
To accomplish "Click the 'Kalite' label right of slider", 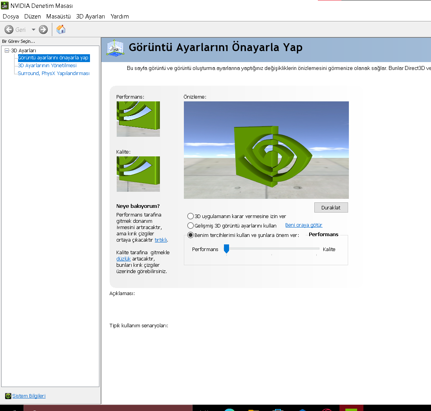I will (329, 250).
